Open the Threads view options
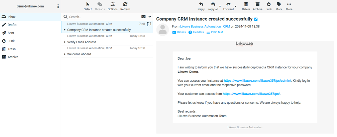Viewport: 337px width, 137px height. coord(100,6)
